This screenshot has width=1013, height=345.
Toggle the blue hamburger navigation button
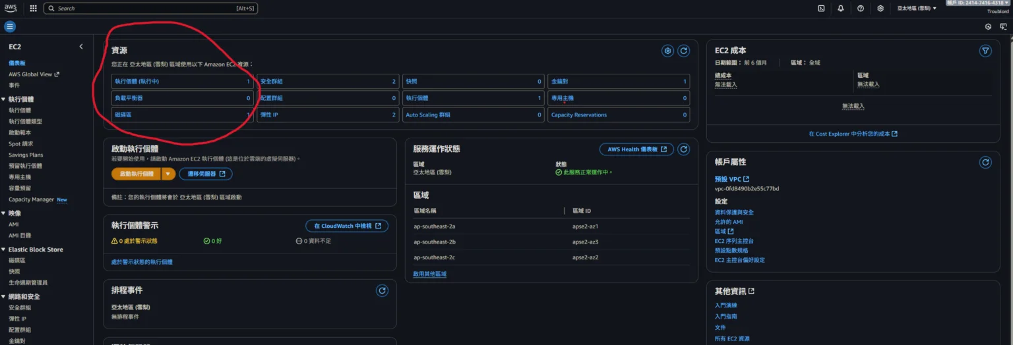coord(10,27)
